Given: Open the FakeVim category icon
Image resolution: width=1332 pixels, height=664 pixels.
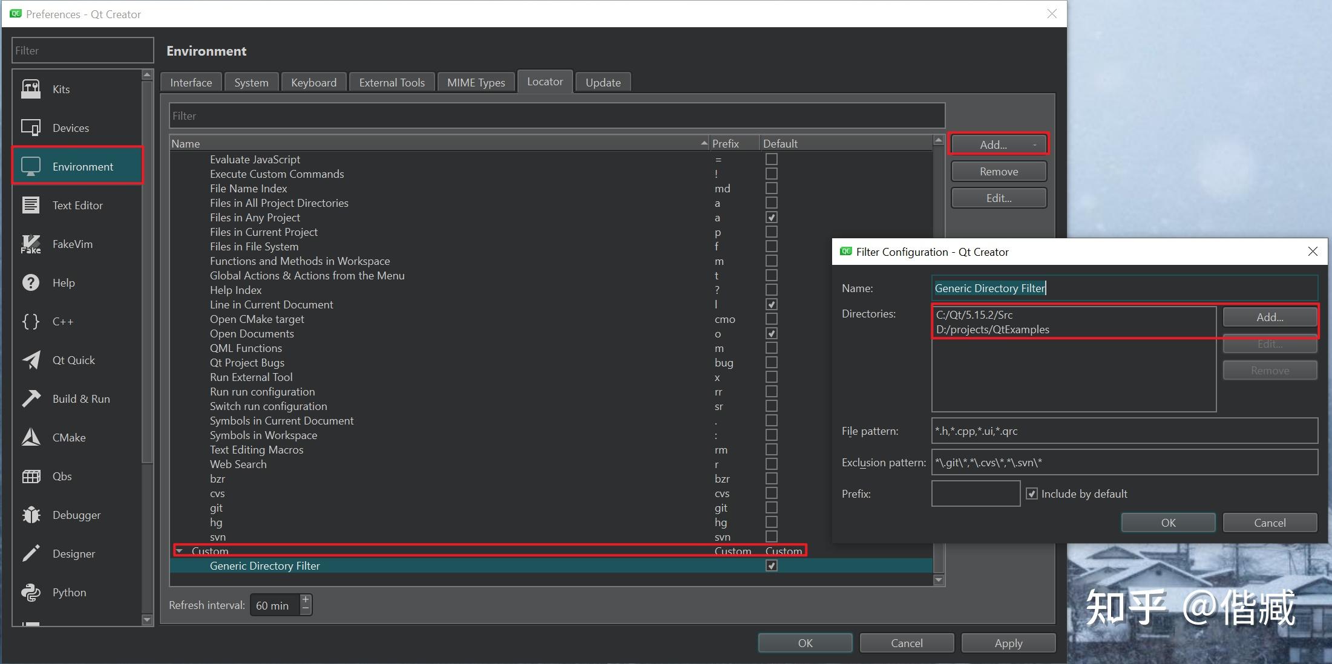Looking at the screenshot, I should pos(31,244).
